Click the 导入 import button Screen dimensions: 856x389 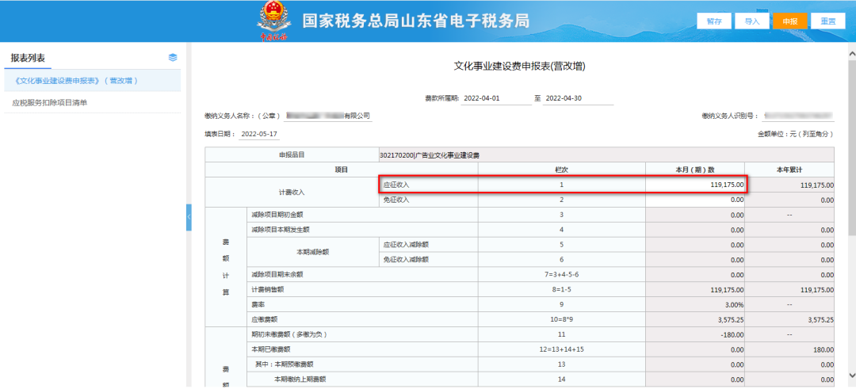point(751,21)
